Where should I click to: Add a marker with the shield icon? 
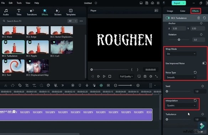(x=80, y=85)
